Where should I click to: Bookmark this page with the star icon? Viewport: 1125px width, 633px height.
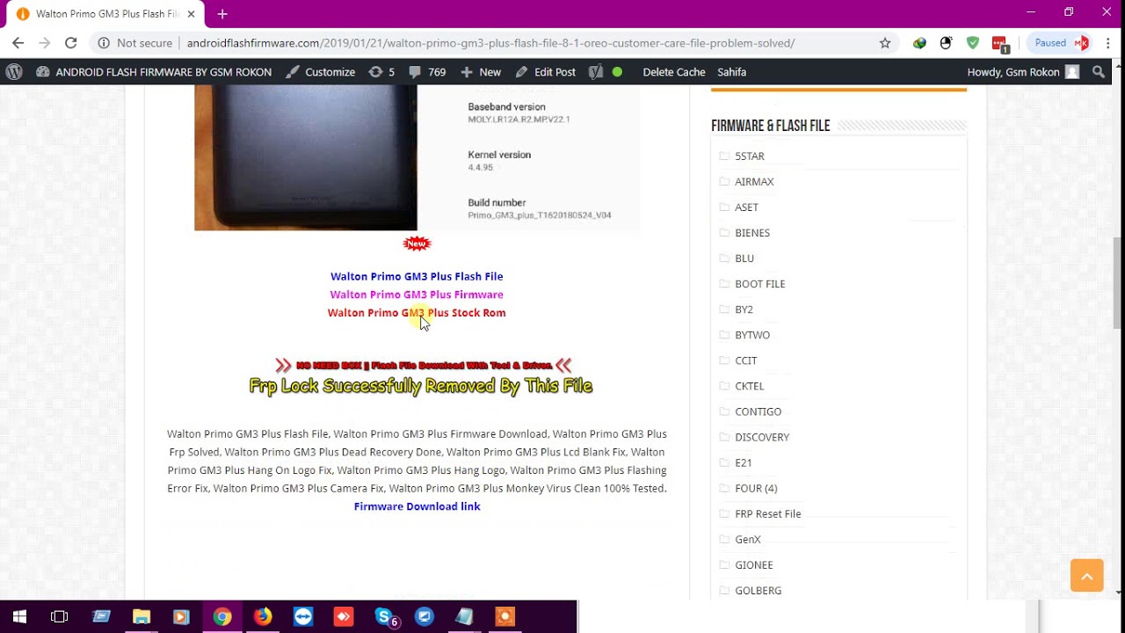[x=885, y=43]
